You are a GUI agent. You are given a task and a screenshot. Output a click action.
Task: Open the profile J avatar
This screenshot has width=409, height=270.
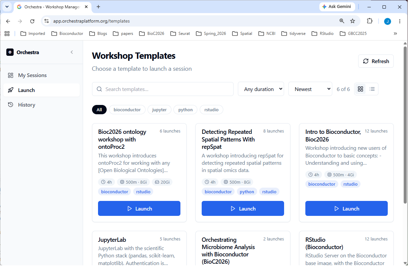click(x=387, y=21)
